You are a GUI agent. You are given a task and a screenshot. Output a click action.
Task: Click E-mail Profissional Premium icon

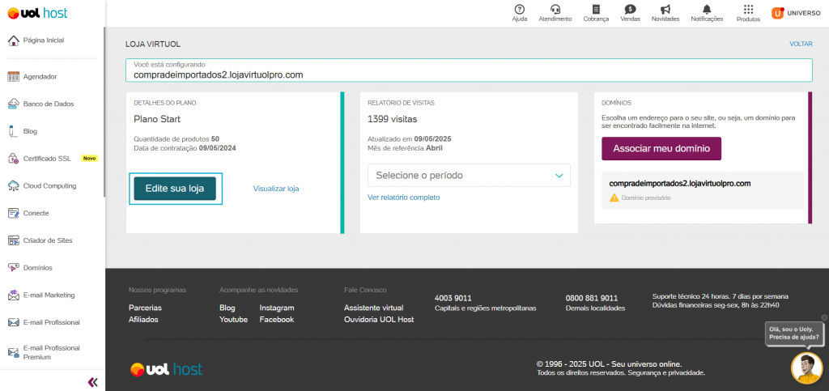14,352
